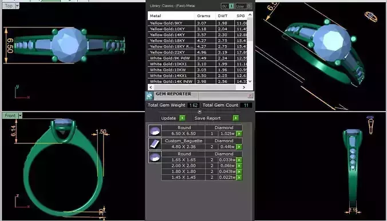This screenshot has width=387, height=221.
Task: Select the White Gold:10KX1 row
Action: [198, 64]
